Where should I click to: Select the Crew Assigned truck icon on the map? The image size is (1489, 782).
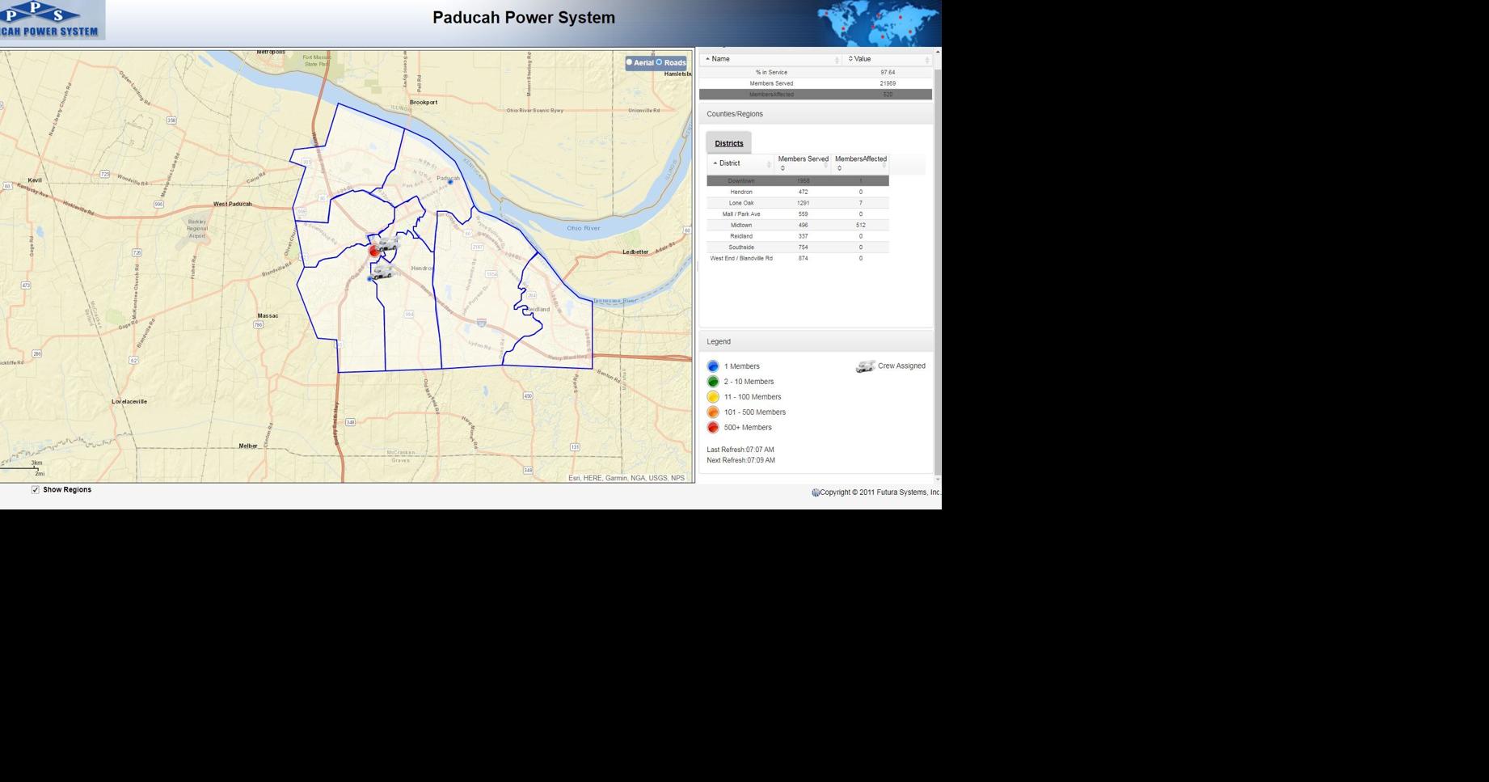(x=387, y=247)
